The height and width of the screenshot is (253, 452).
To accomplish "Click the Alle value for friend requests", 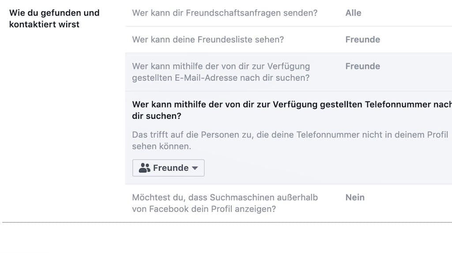I will 353,13.
